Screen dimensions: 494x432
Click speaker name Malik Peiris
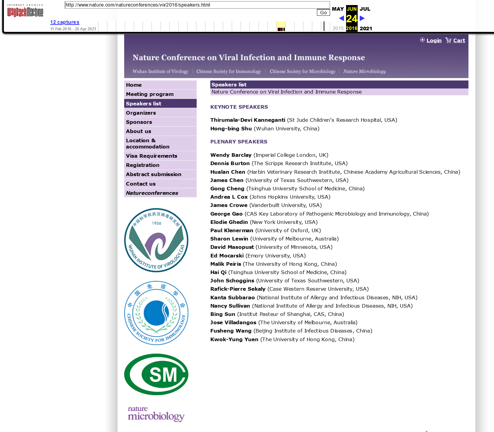tap(226, 264)
